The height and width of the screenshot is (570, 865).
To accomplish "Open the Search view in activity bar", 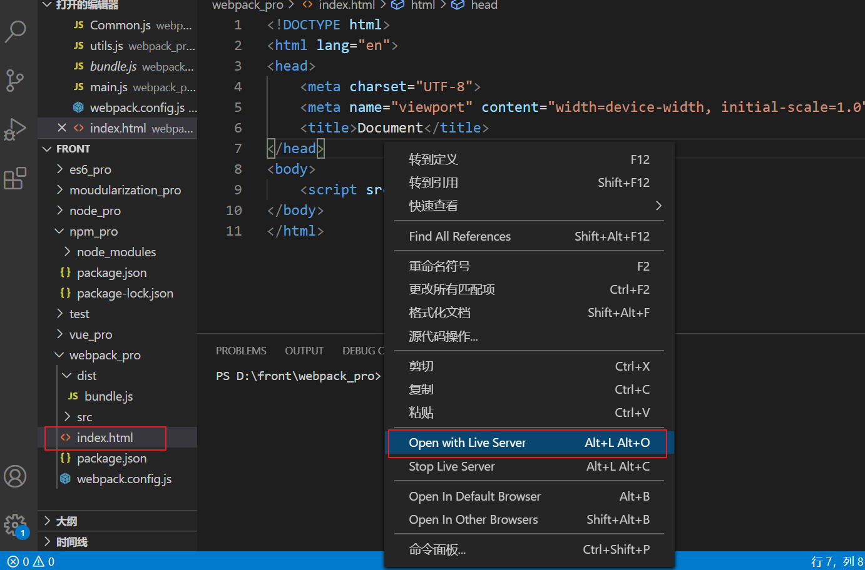I will pos(15,31).
